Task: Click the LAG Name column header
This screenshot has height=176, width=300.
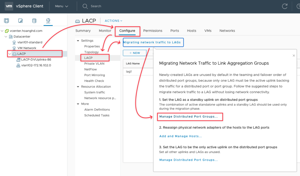Action: (x=133, y=64)
